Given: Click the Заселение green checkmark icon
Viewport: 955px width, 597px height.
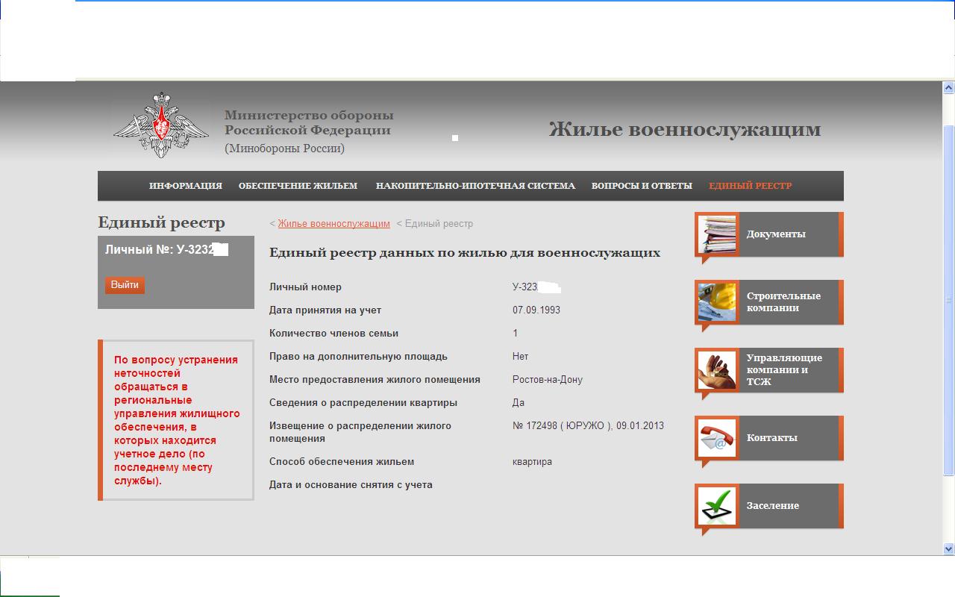Looking at the screenshot, I should tap(717, 506).
